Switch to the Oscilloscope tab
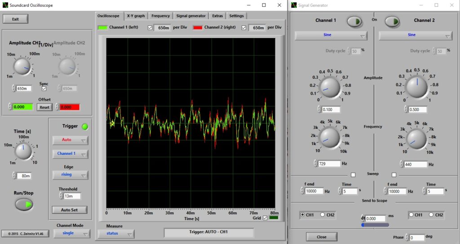 coord(108,16)
